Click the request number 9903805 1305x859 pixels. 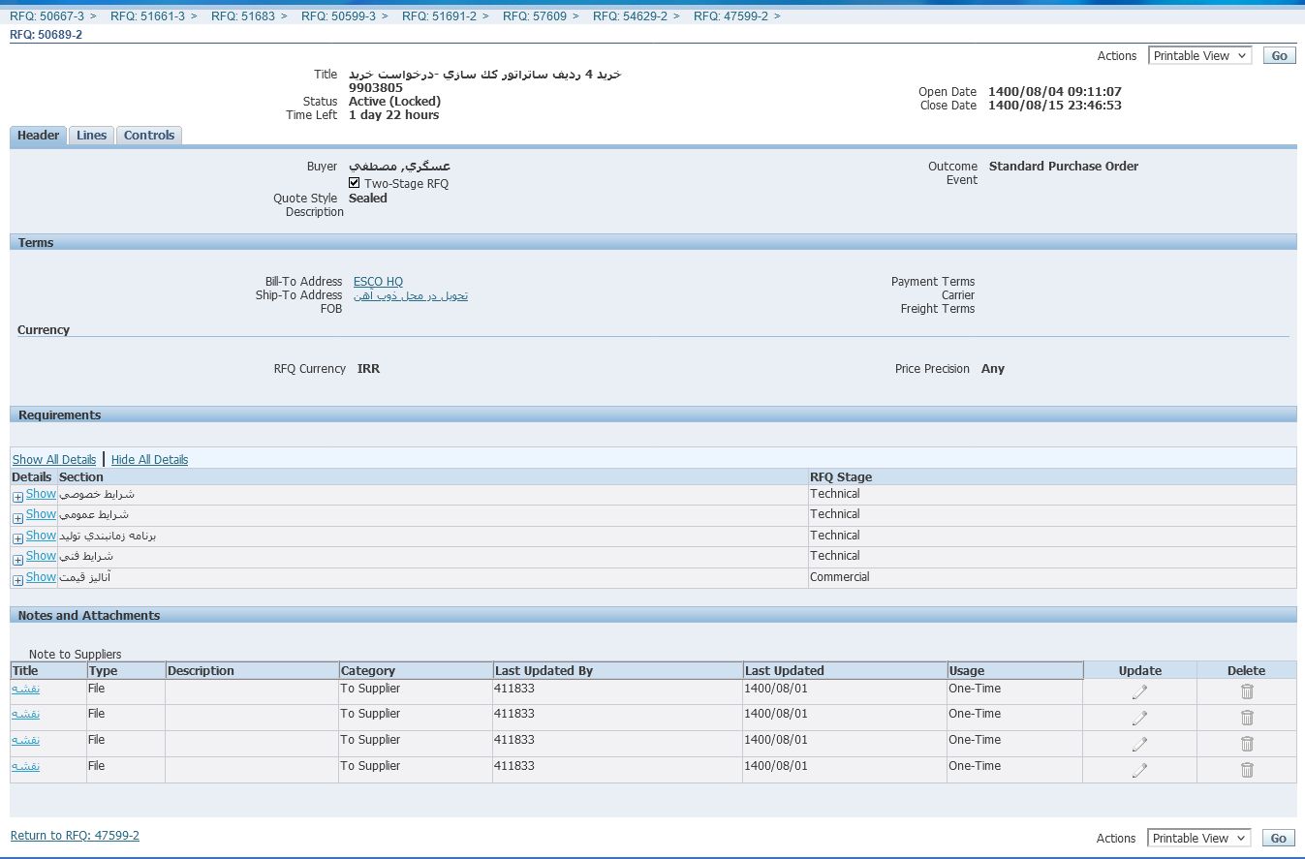376,88
